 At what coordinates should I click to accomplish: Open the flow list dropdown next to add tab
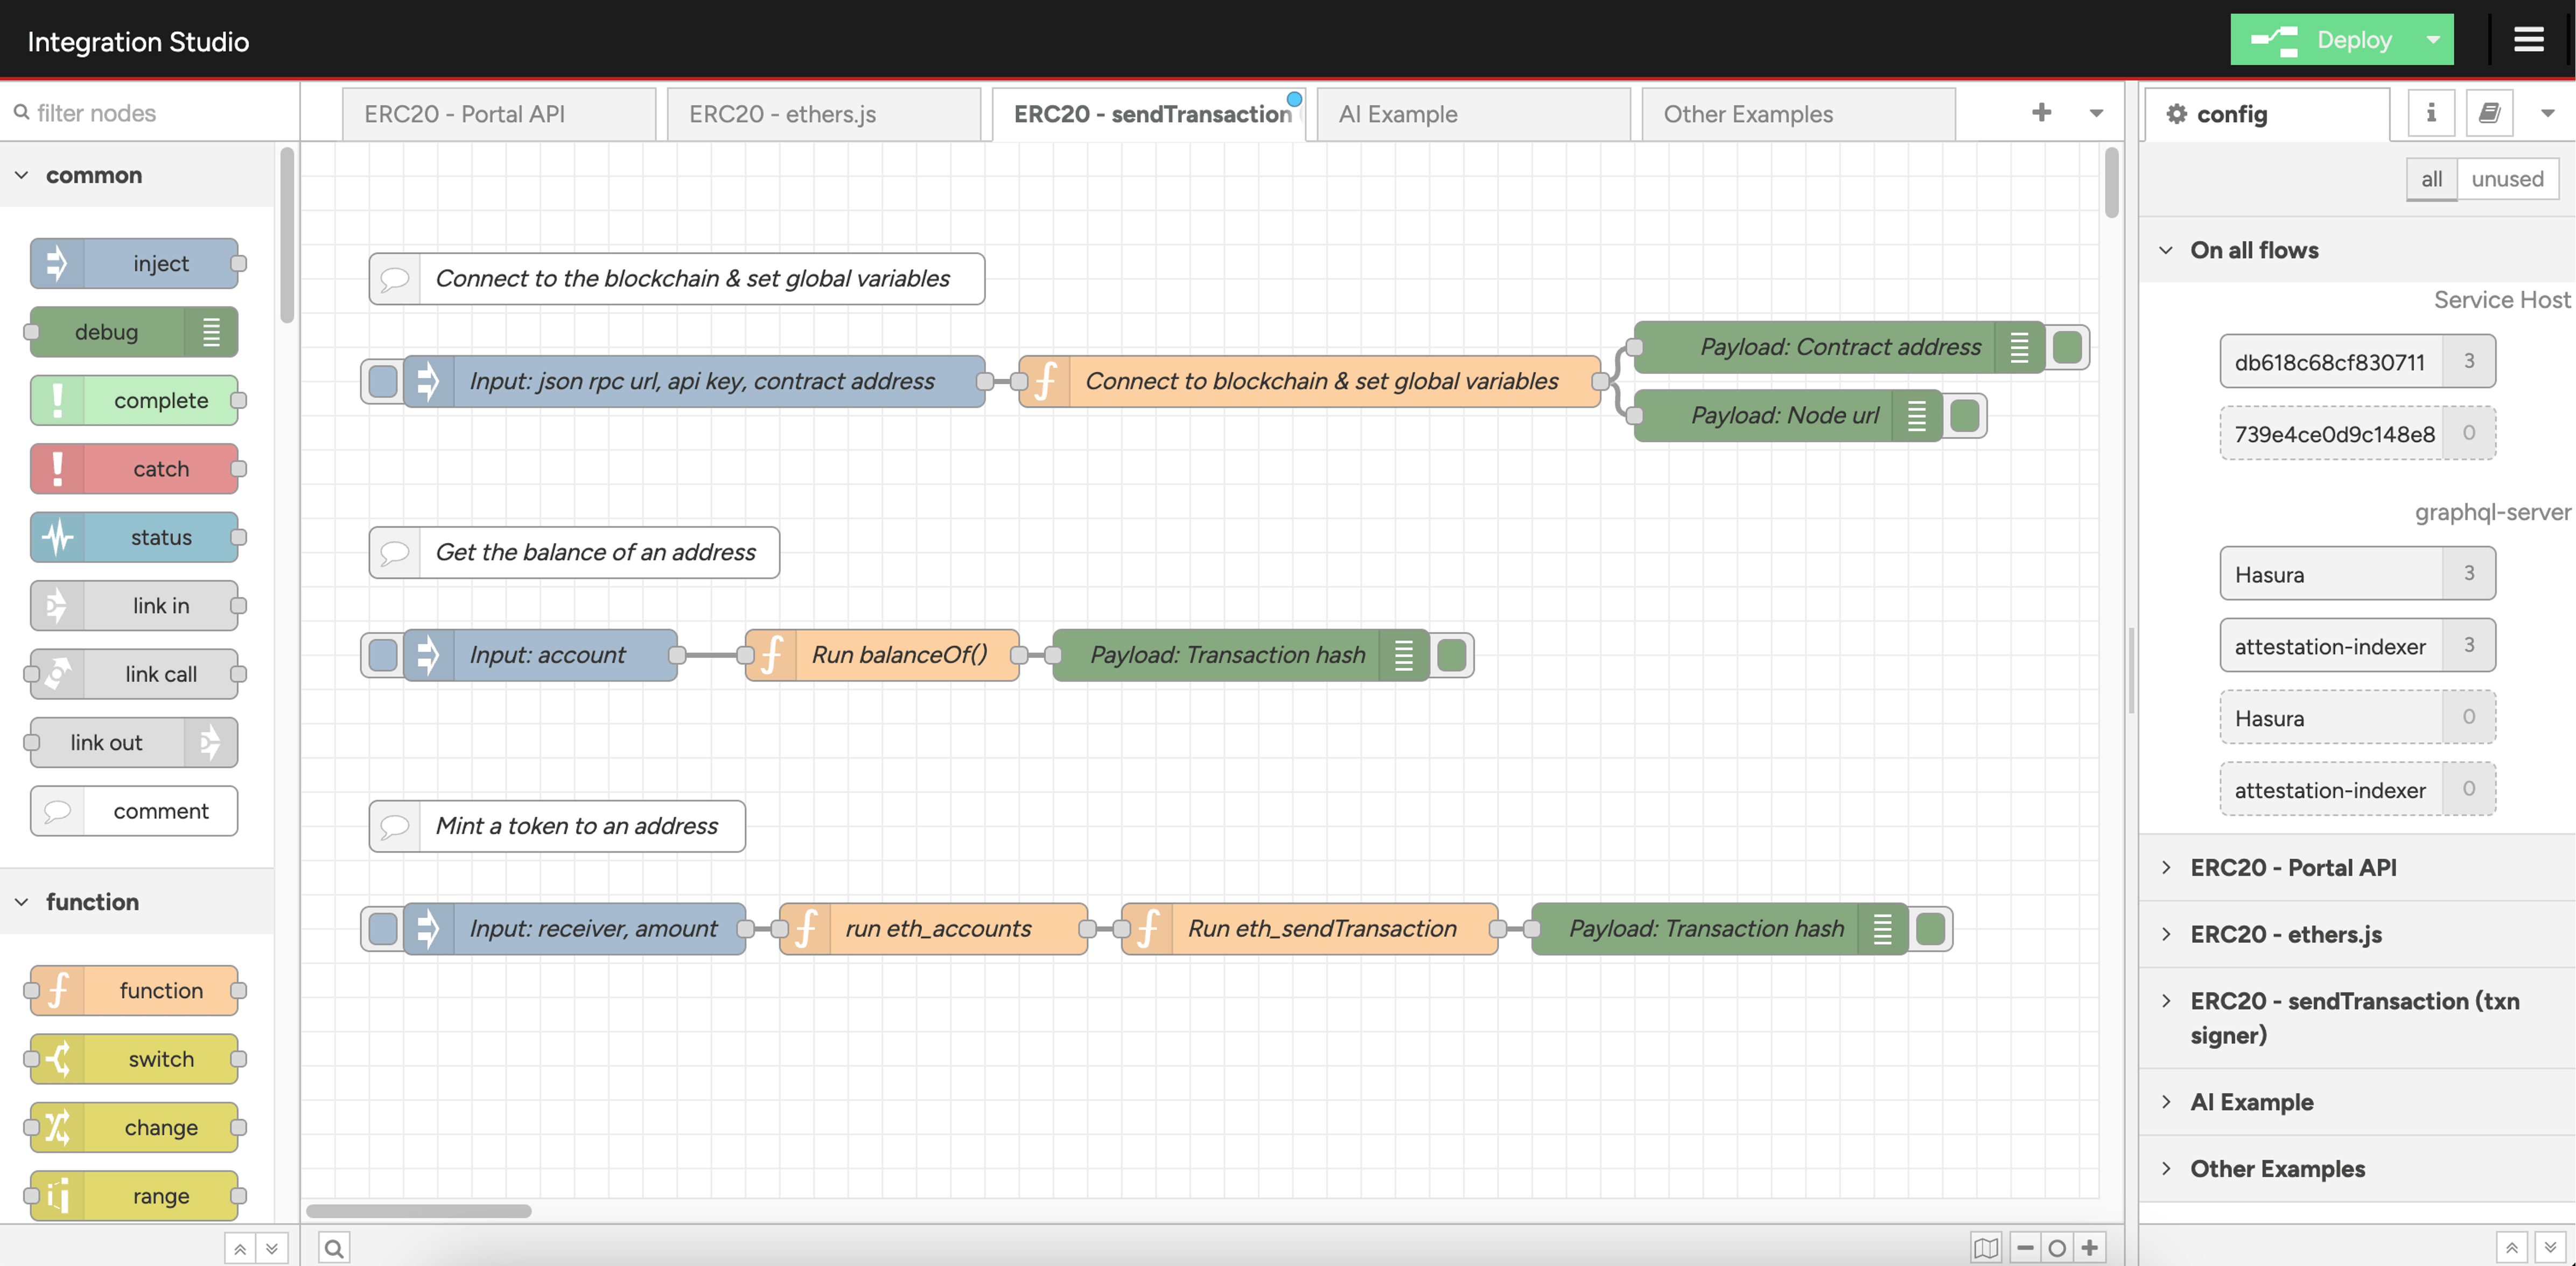point(2096,113)
